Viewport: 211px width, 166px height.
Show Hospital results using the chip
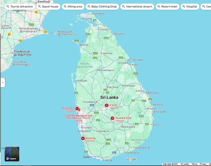[x=190, y=6]
